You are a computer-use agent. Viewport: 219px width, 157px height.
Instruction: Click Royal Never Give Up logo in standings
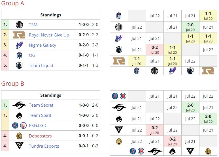coord(19,35)
